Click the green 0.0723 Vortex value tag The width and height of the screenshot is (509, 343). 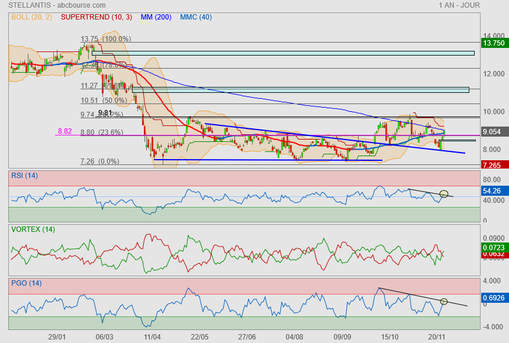click(x=494, y=247)
